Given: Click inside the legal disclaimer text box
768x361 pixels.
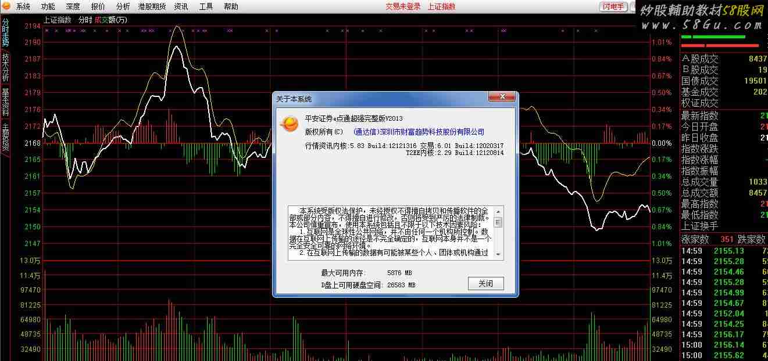Looking at the screenshot, I should 391,232.
